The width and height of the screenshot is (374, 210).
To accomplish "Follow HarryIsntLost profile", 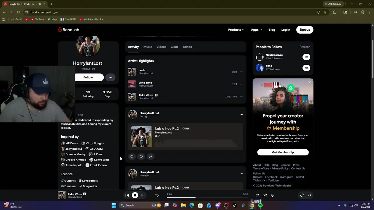I will point(88,77).
